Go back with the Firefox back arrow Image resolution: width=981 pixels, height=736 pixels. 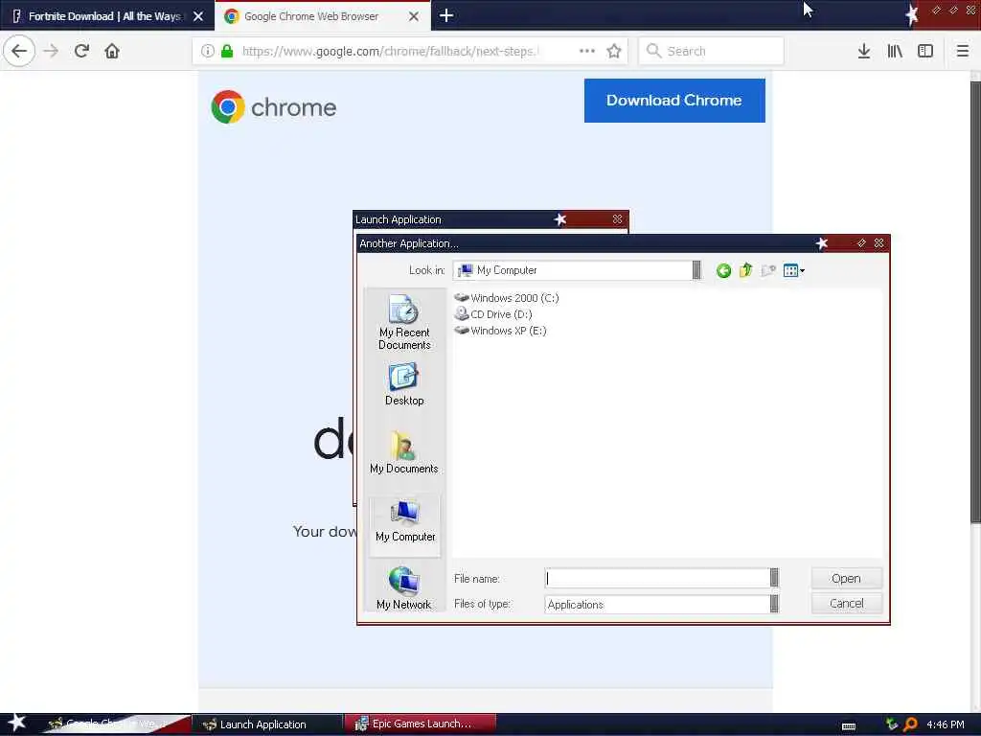[19, 51]
